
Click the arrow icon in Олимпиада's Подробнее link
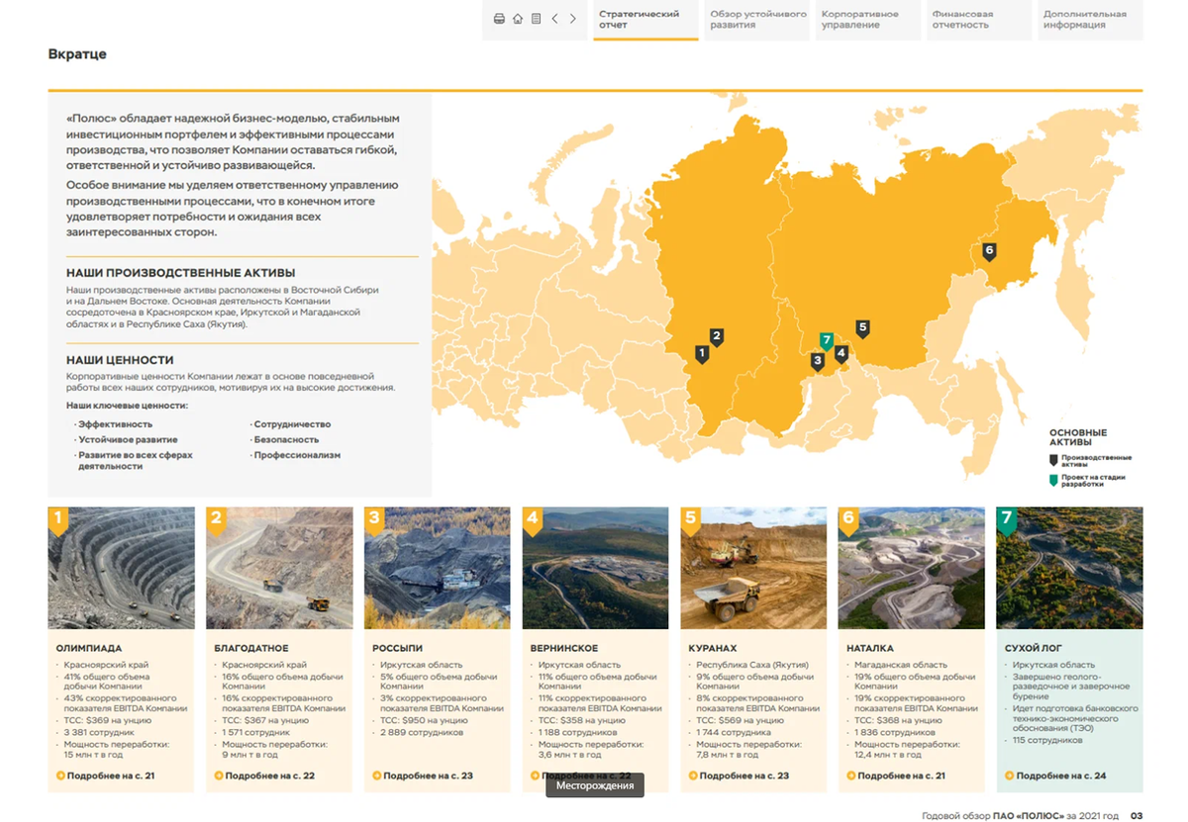(60, 776)
